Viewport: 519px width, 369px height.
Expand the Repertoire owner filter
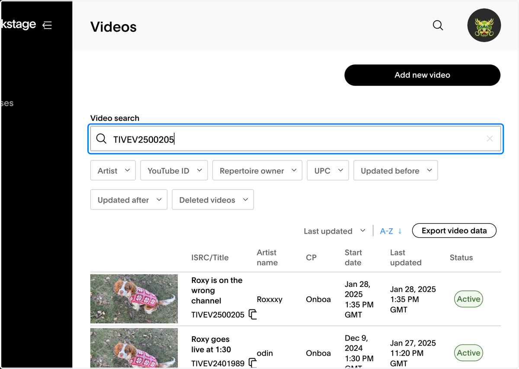pyautogui.click(x=257, y=171)
